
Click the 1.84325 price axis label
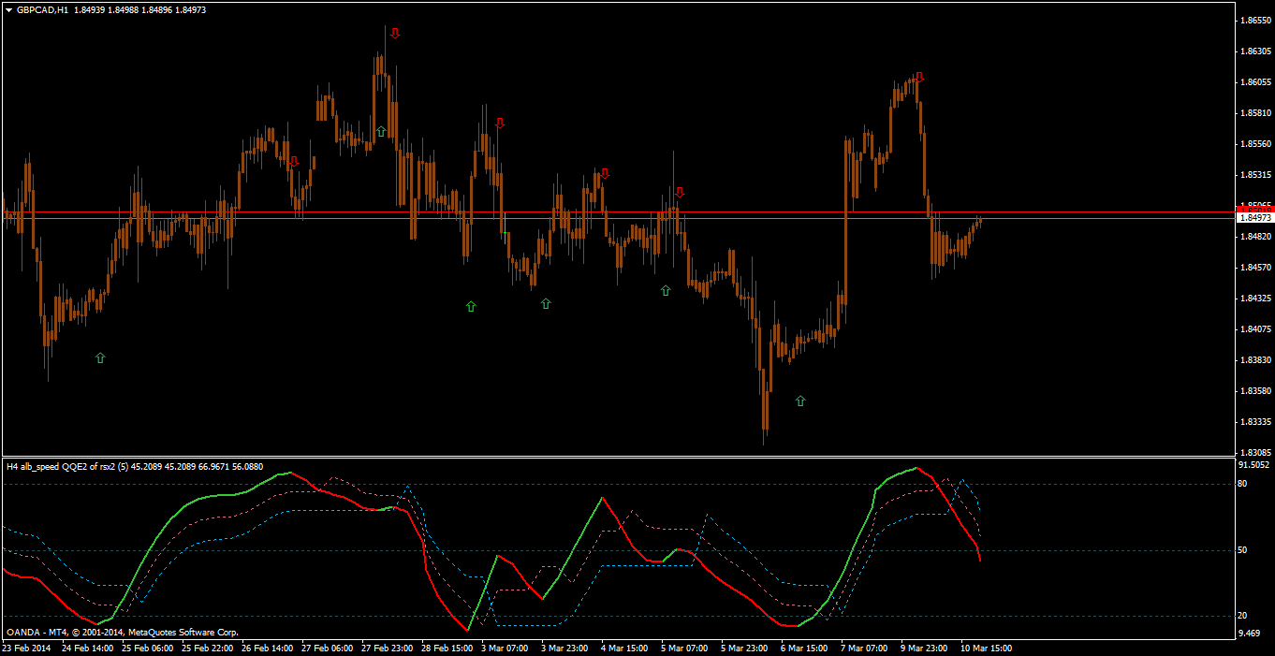tap(1253, 299)
